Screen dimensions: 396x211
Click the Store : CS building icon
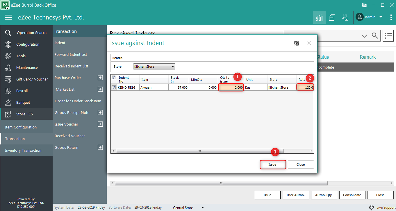click(x=8, y=114)
